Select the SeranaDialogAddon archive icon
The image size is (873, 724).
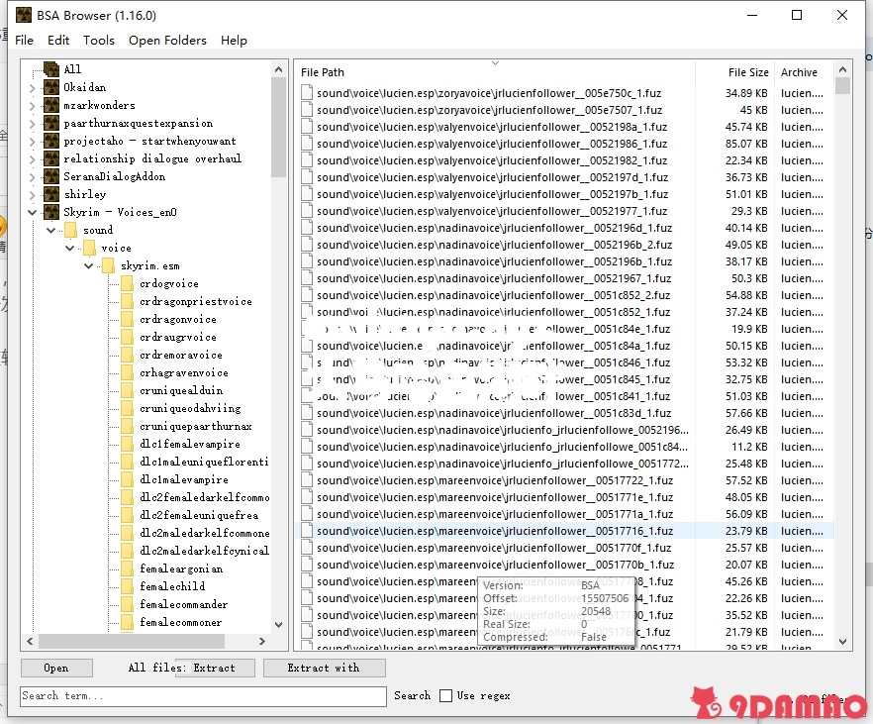click(x=51, y=176)
